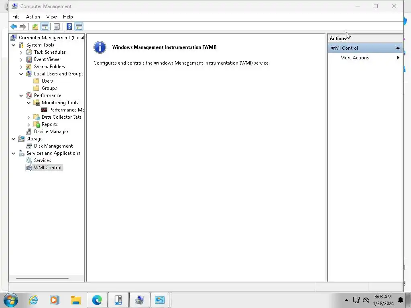Toggle Show/Hide Console Tree toolbar icon
This screenshot has height=308, width=411.
click(45, 26)
